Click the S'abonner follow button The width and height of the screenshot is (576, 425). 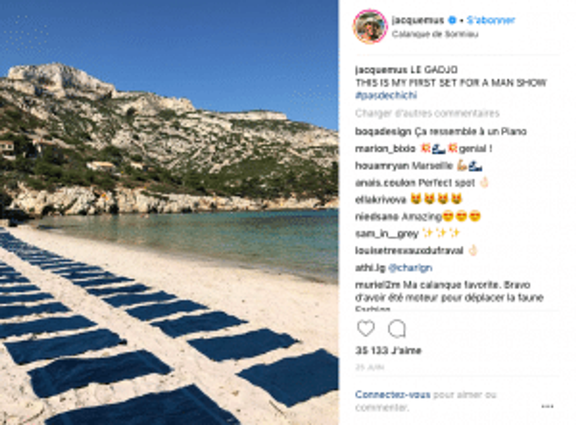point(491,20)
